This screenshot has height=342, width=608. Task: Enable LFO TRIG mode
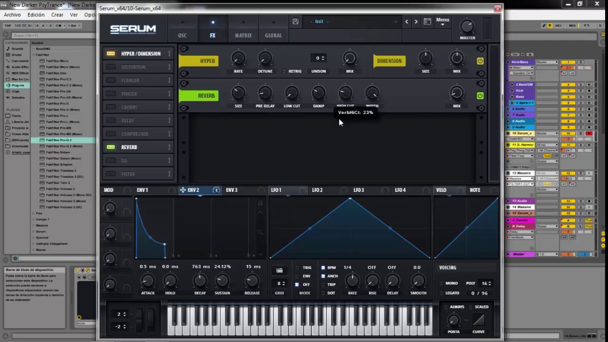(297, 267)
